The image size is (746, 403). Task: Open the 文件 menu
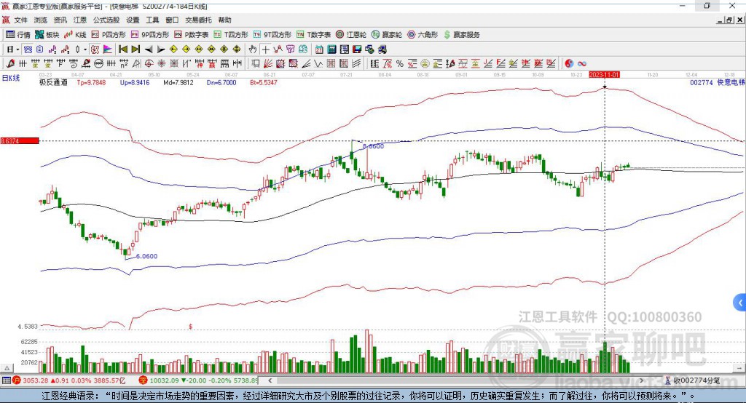coord(21,20)
